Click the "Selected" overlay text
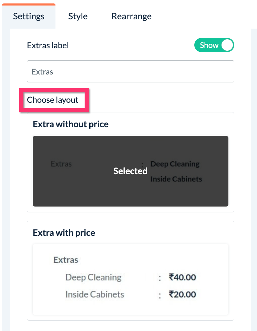The image size is (257, 331). [x=130, y=171]
